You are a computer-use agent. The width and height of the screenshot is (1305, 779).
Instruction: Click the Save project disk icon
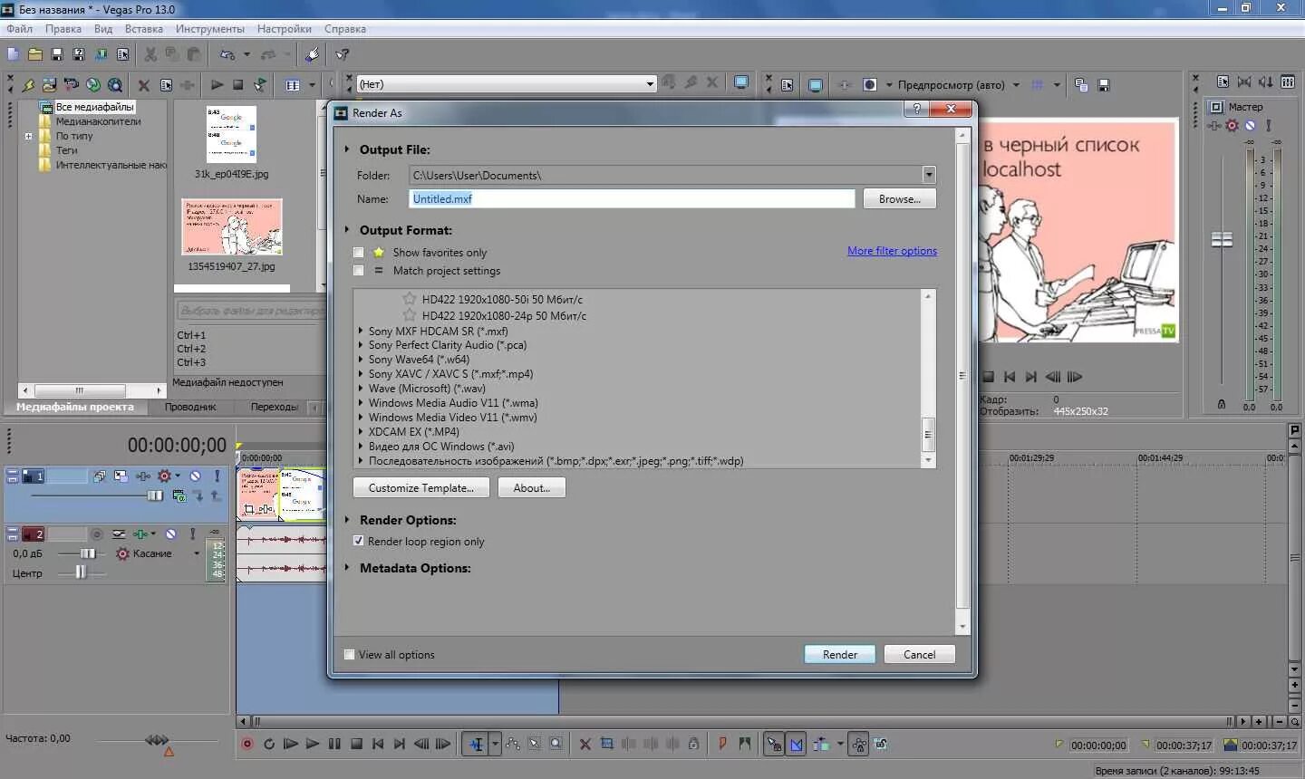[x=57, y=54]
